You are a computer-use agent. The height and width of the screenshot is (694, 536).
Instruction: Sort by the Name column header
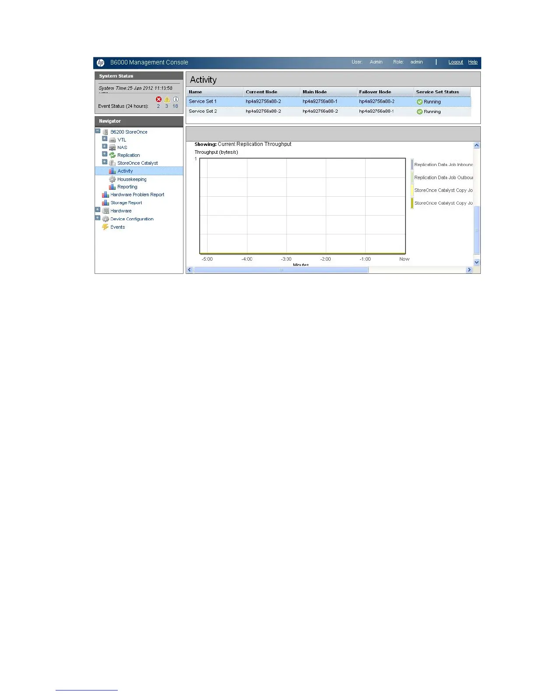coord(215,92)
